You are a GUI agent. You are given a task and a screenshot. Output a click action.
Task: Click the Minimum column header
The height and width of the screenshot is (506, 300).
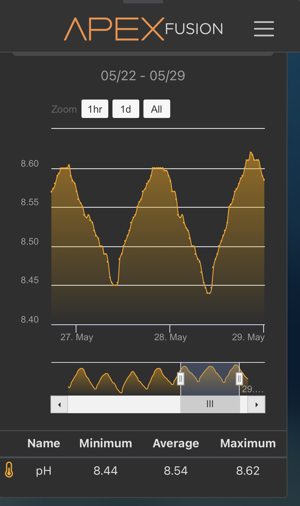[x=105, y=443]
